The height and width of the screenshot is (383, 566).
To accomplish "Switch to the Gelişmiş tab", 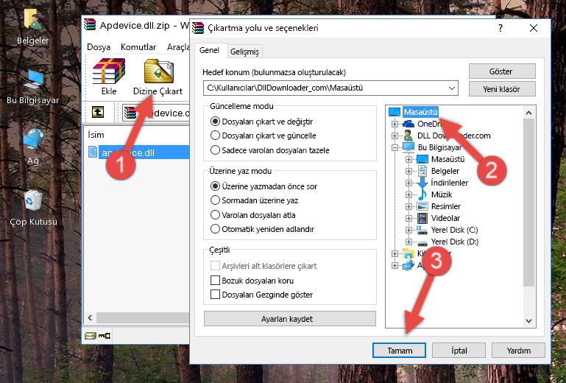I will [x=244, y=52].
